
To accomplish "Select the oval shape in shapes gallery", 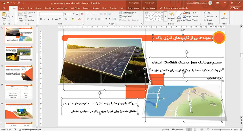I will coord(159,13).
